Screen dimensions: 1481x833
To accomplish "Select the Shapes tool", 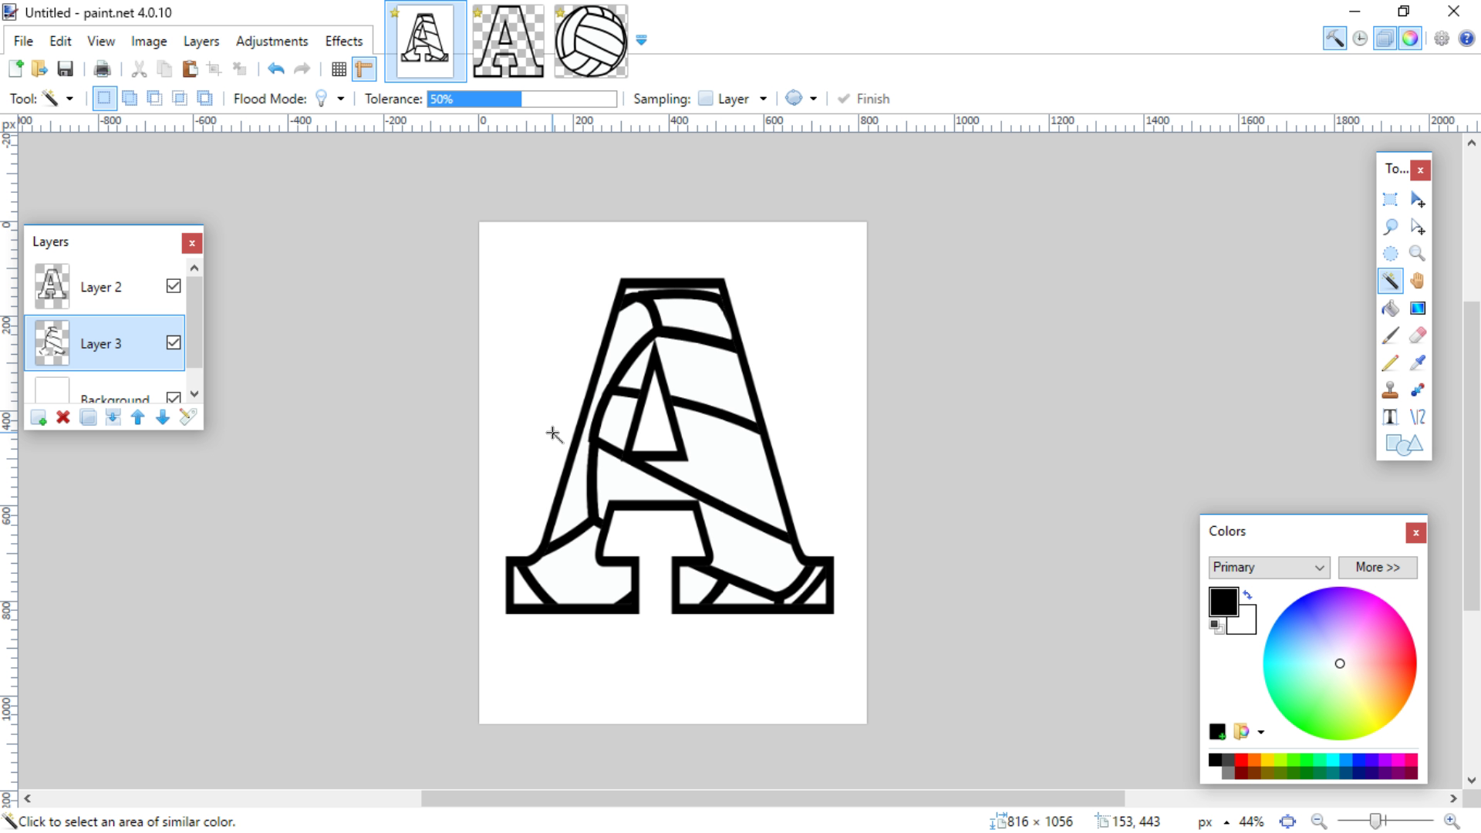I will (x=1404, y=445).
